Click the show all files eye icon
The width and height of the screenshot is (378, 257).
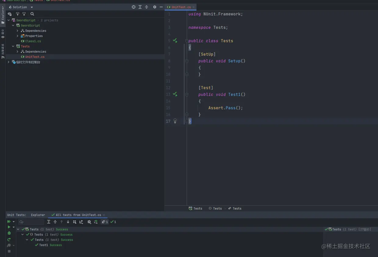tap(10, 14)
